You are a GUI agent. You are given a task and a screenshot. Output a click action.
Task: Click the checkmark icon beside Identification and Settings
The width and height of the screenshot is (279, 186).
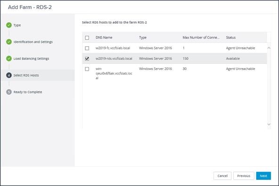coord(9,42)
